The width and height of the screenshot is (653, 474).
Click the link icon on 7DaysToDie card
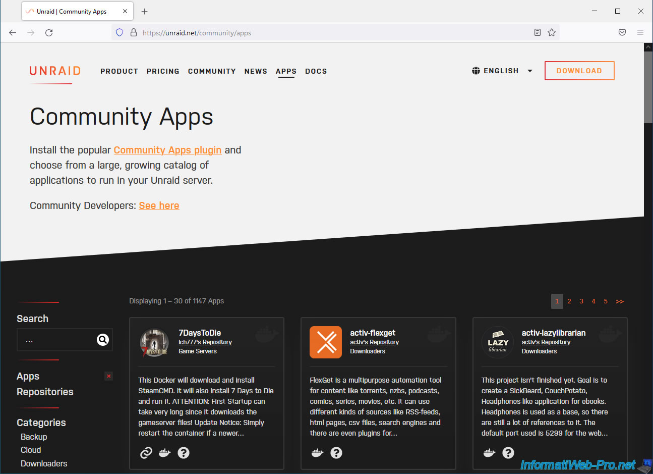(x=146, y=453)
